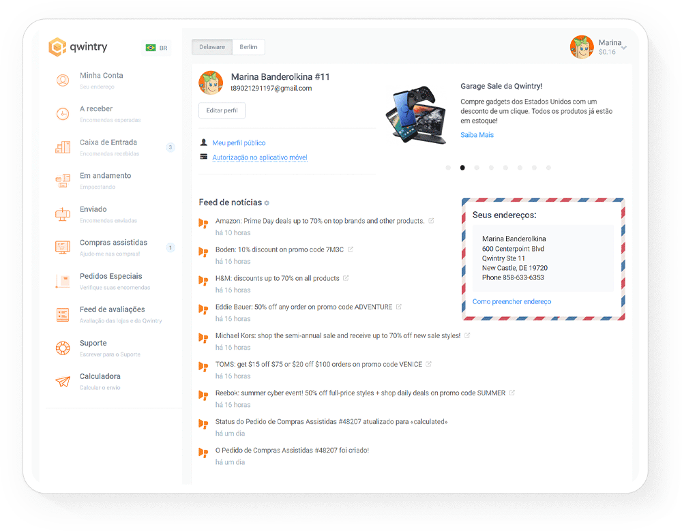Select the Em andamento packing icon

point(63,181)
